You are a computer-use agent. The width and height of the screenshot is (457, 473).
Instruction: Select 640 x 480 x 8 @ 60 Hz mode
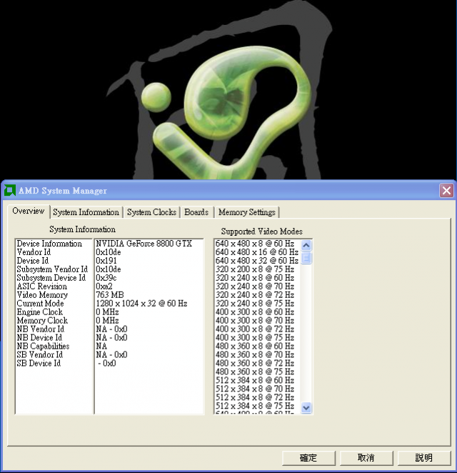click(255, 244)
